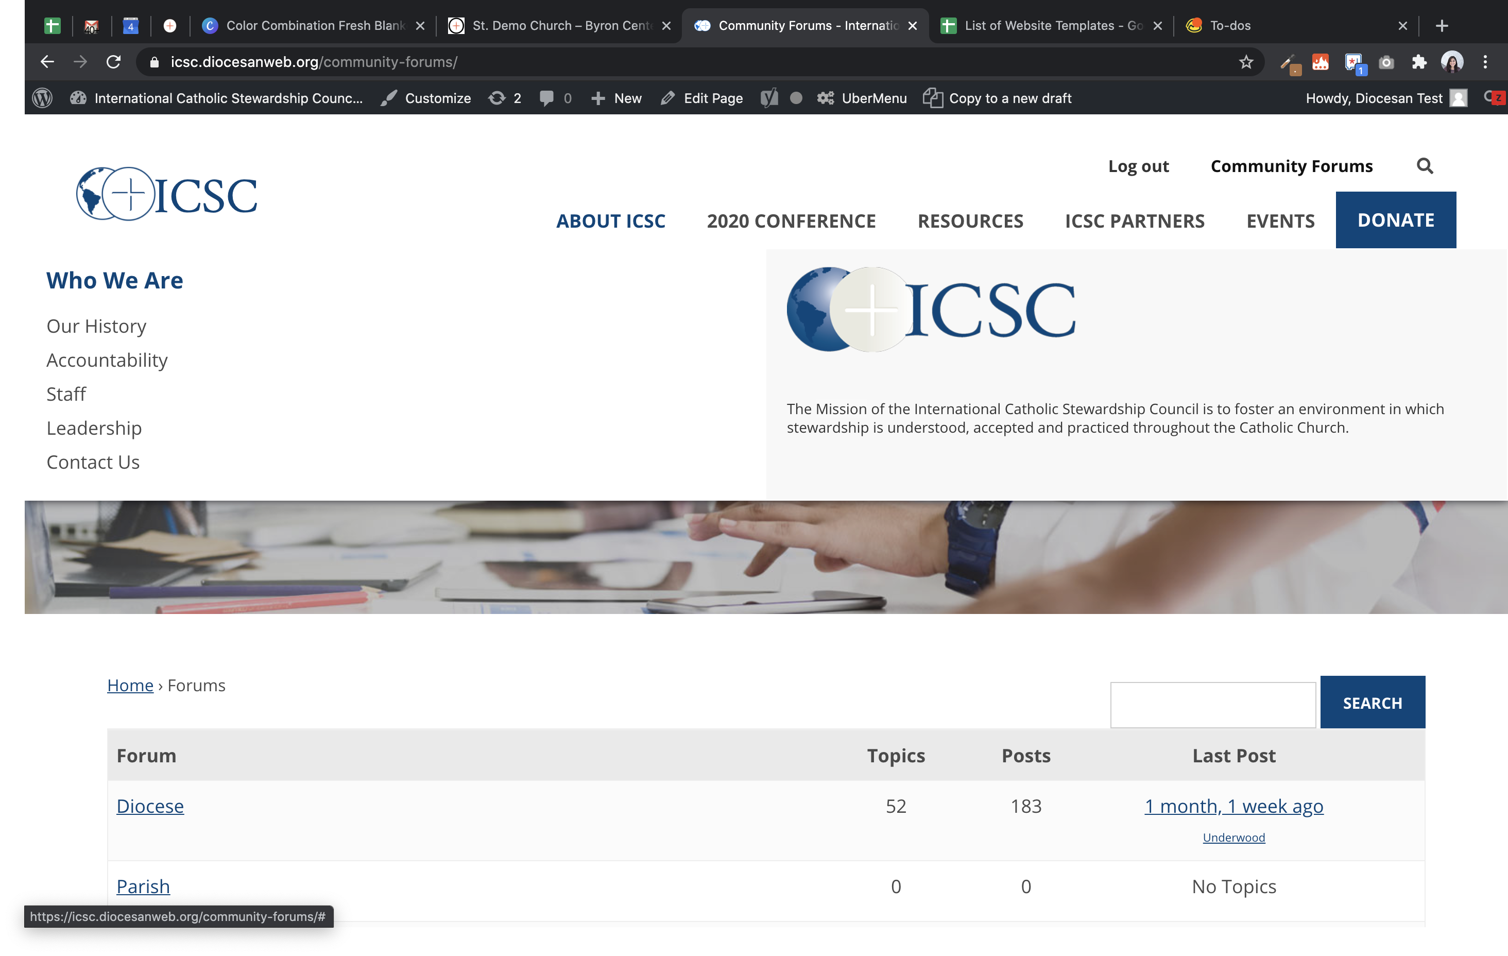Open the comments bubble in admin bar
The height and width of the screenshot is (956, 1508).
pos(555,98)
